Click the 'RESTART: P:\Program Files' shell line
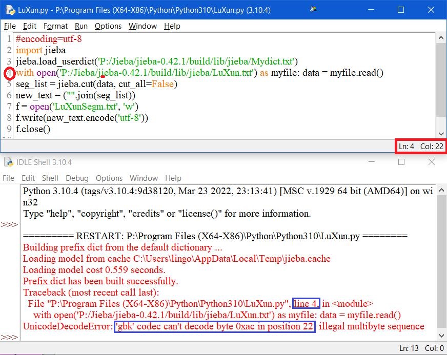447x355 pixels. [215, 236]
